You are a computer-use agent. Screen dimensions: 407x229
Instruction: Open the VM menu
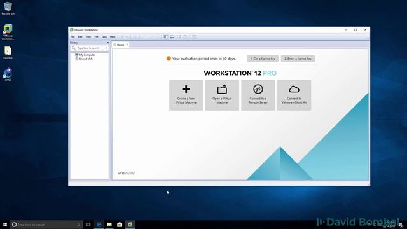tap(96, 37)
